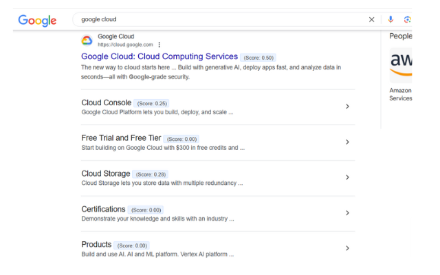440x275 pixels.
Task: Click the 'Amazon Services' label in side panel
Action: coord(401,94)
